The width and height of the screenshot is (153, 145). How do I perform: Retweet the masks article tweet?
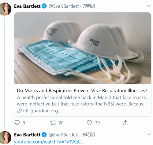(53, 123)
